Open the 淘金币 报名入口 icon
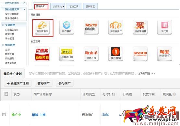Screen dimensions: 180x126 tap(91, 54)
